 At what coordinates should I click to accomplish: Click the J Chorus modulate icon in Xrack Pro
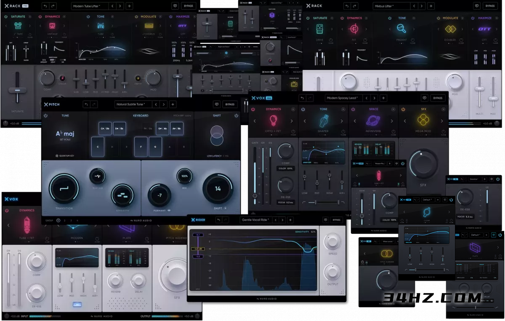(x=149, y=27)
